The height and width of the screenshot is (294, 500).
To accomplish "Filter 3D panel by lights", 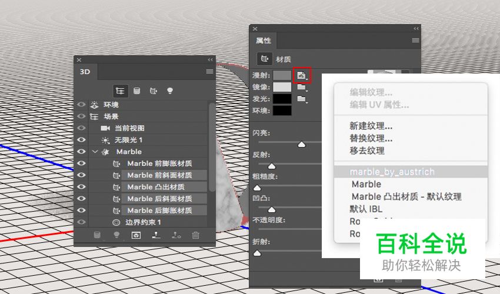I will click(170, 91).
